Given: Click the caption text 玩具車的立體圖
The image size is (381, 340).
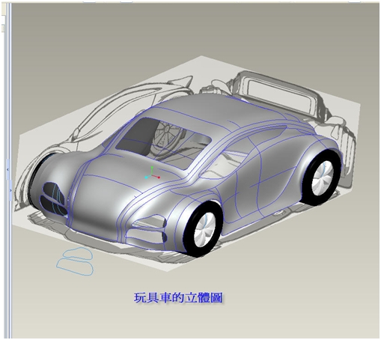Looking at the screenshot, I should 178,298.
